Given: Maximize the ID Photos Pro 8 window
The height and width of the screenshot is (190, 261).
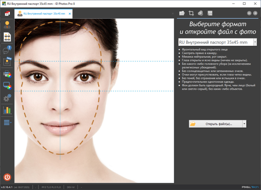Looking at the screenshot, I should 244,4.
